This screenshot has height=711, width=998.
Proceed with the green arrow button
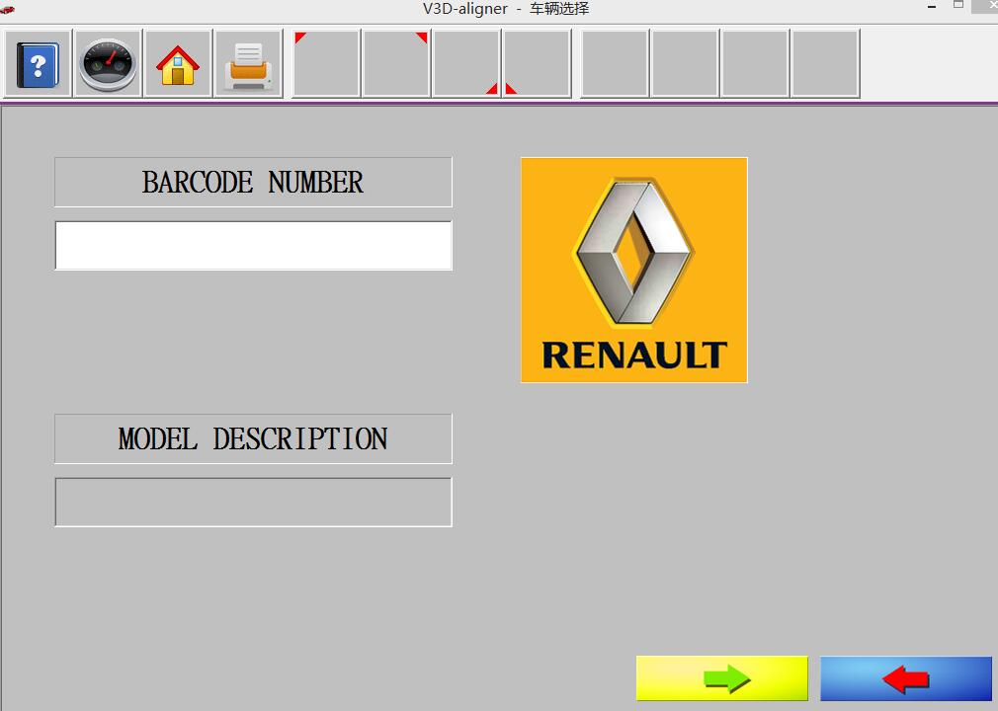[x=721, y=678]
